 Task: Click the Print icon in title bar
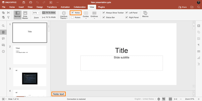click(x=31, y=2)
